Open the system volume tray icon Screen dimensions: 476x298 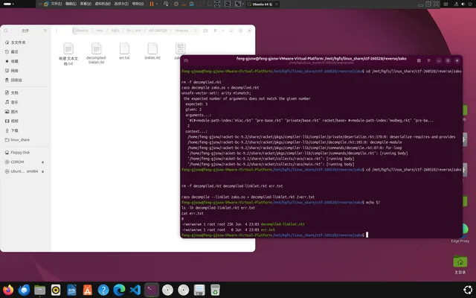(x=463, y=4)
